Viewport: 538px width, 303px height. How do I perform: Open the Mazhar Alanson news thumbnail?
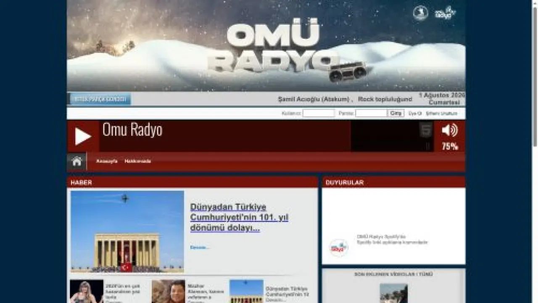pos(168,291)
